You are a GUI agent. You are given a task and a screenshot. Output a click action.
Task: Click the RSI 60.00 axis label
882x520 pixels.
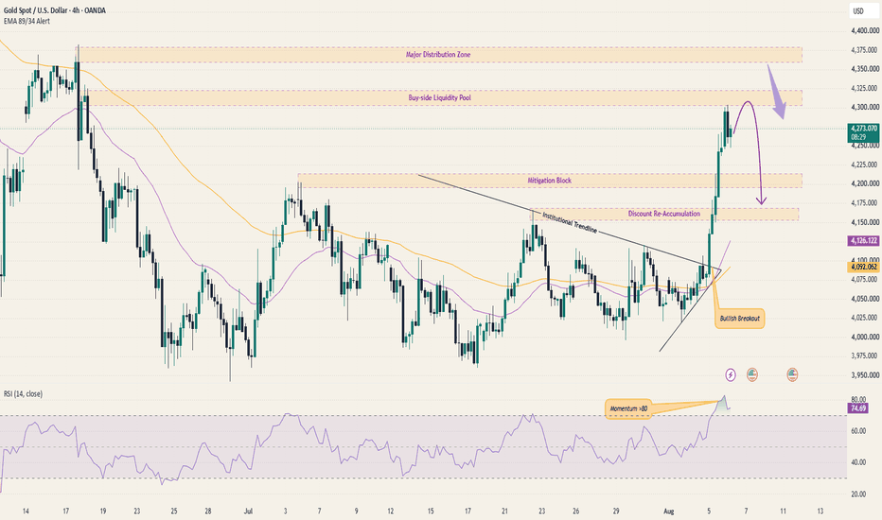click(858, 431)
